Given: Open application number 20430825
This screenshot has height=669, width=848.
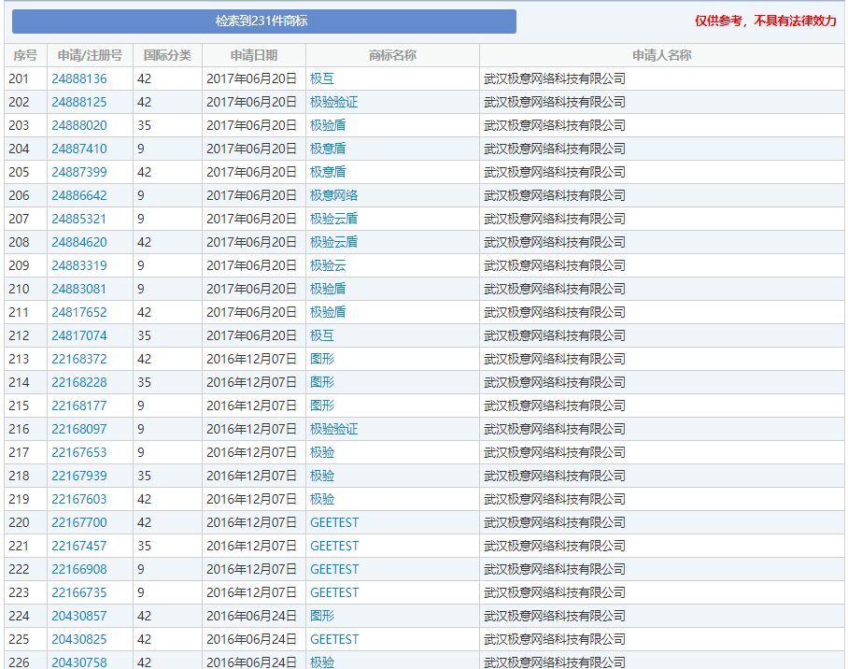Looking at the screenshot, I should coord(79,639).
